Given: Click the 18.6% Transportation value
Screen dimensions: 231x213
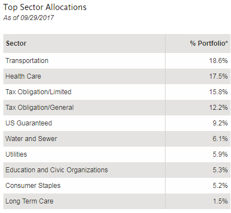Looking at the screenshot, I should pos(218,61).
